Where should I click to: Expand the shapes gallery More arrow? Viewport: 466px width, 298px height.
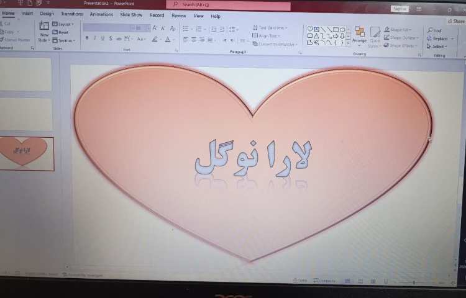[x=349, y=43]
